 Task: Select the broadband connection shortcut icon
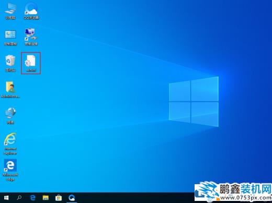[31, 37]
